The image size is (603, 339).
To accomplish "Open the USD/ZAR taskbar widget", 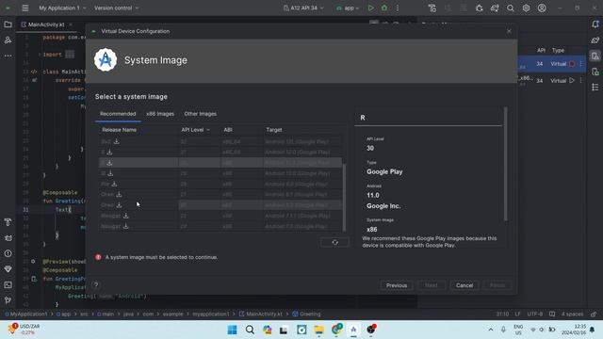I will (x=24, y=330).
